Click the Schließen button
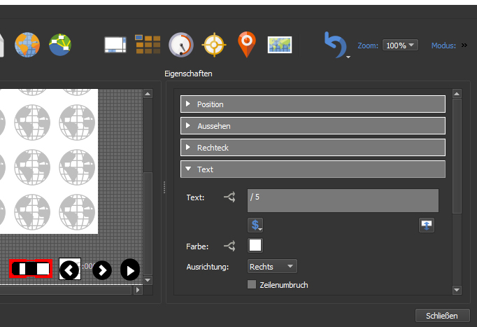477x327 pixels. (442, 316)
